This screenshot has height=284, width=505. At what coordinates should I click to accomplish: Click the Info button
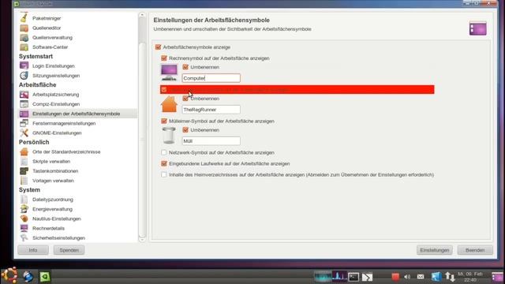33,250
